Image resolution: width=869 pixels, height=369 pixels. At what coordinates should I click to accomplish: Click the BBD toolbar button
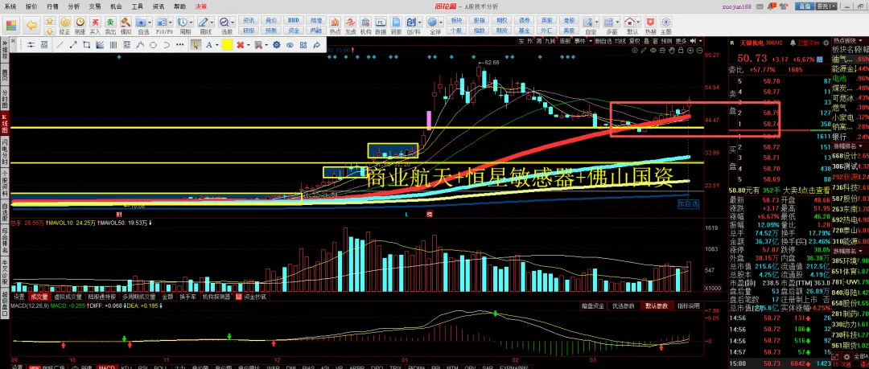pos(294,21)
